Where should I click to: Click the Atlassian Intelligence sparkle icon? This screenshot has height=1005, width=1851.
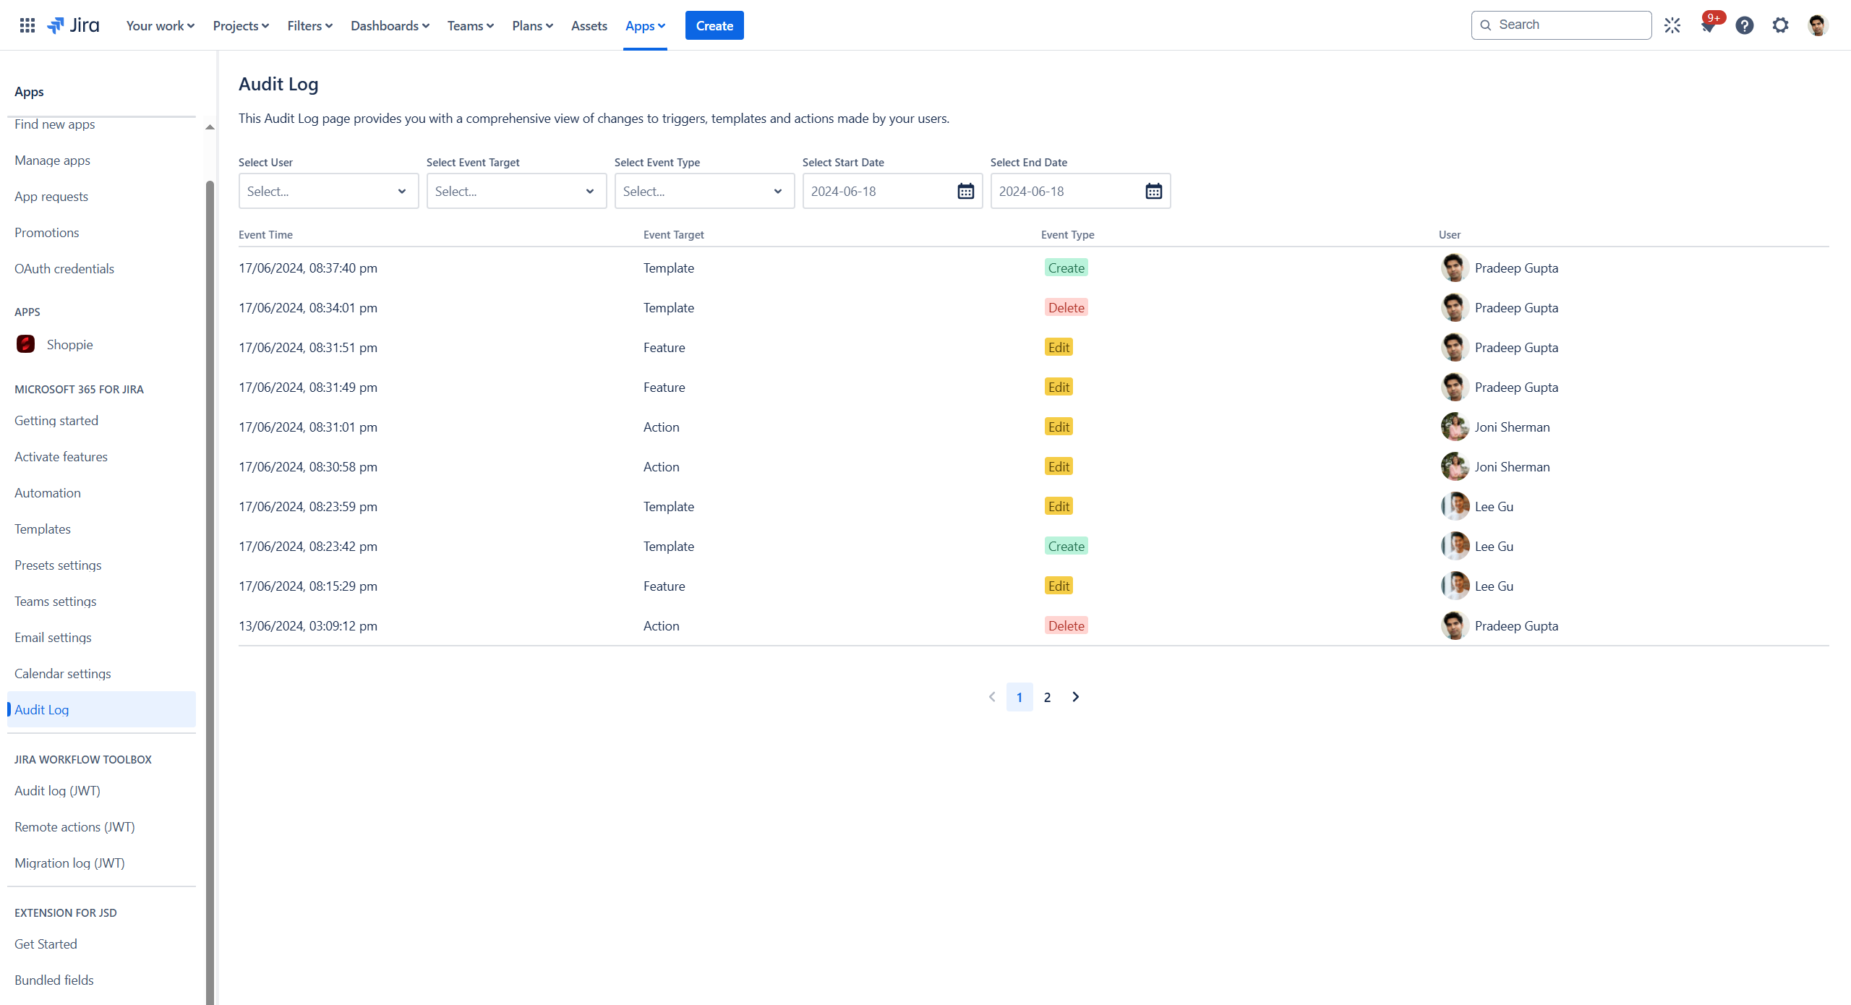1672,25
